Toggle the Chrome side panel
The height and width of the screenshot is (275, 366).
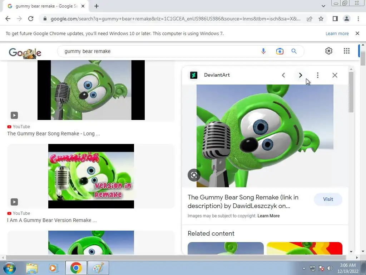pos(335,19)
